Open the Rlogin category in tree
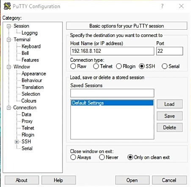This screenshot has width=191, height=187. coord(28,135)
